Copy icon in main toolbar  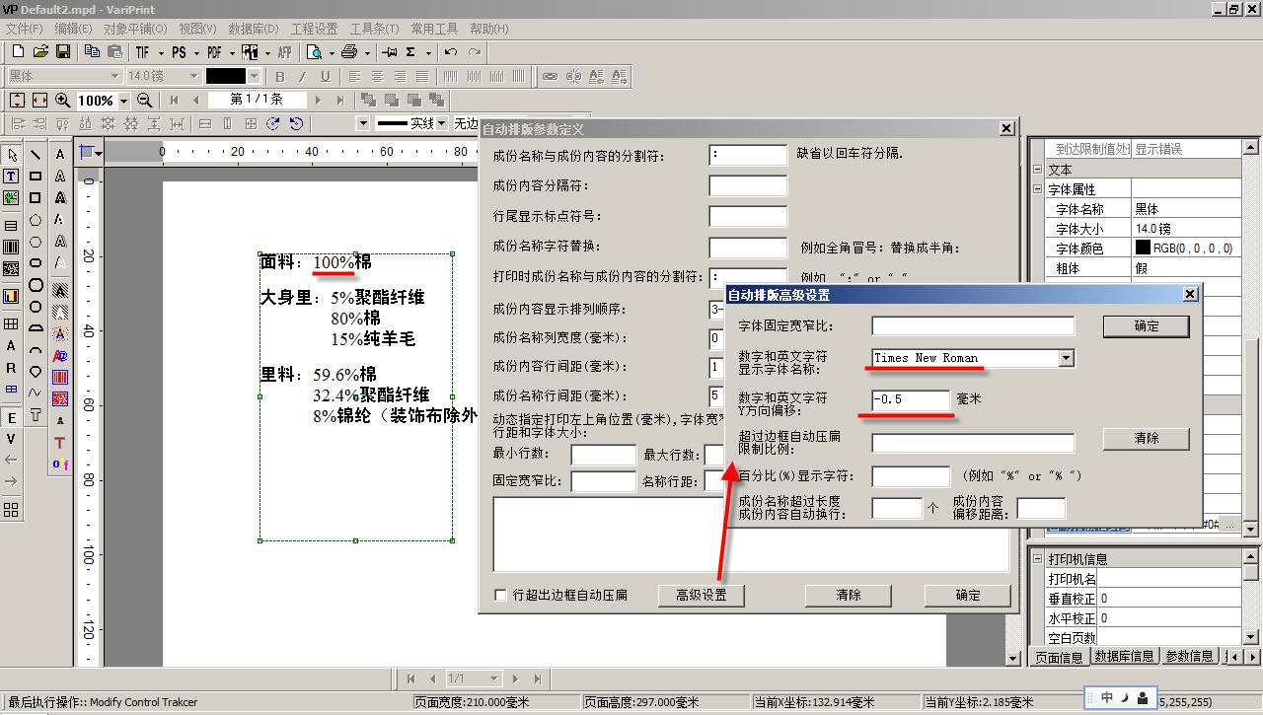pyautogui.click(x=92, y=52)
